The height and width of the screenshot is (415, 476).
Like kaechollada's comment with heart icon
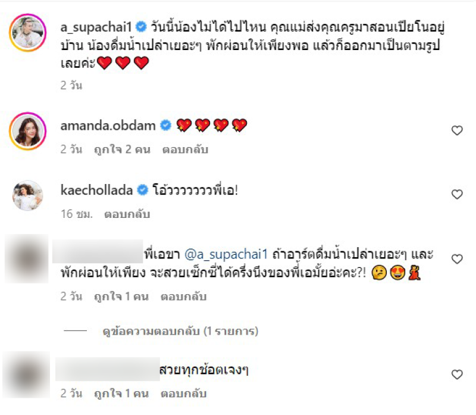pyautogui.click(x=457, y=195)
